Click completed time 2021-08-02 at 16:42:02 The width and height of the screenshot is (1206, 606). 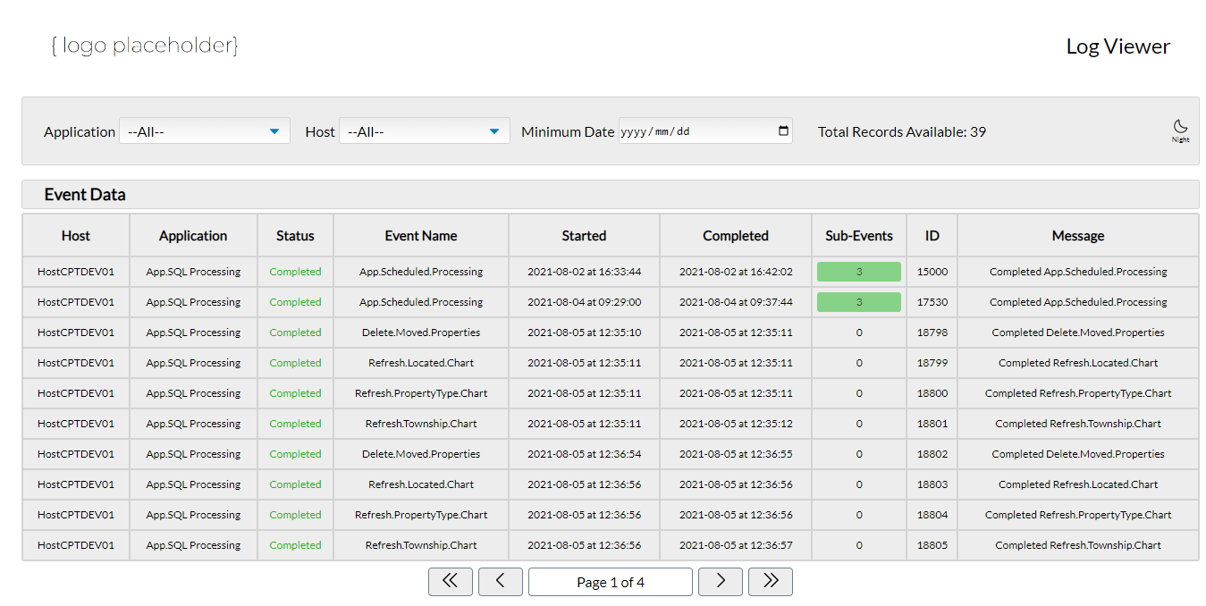point(736,272)
